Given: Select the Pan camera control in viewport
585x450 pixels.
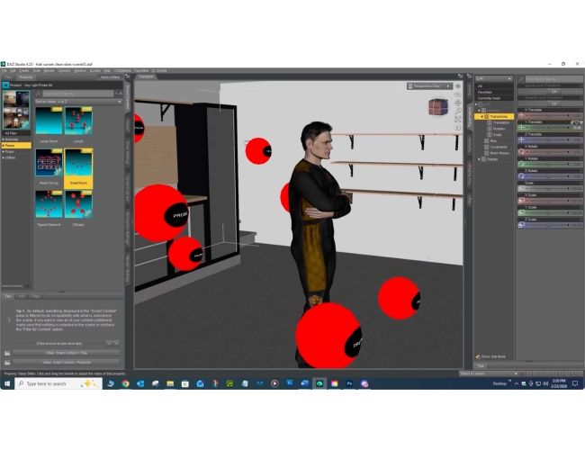Looking at the screenshot, I should tap(458, 103).
